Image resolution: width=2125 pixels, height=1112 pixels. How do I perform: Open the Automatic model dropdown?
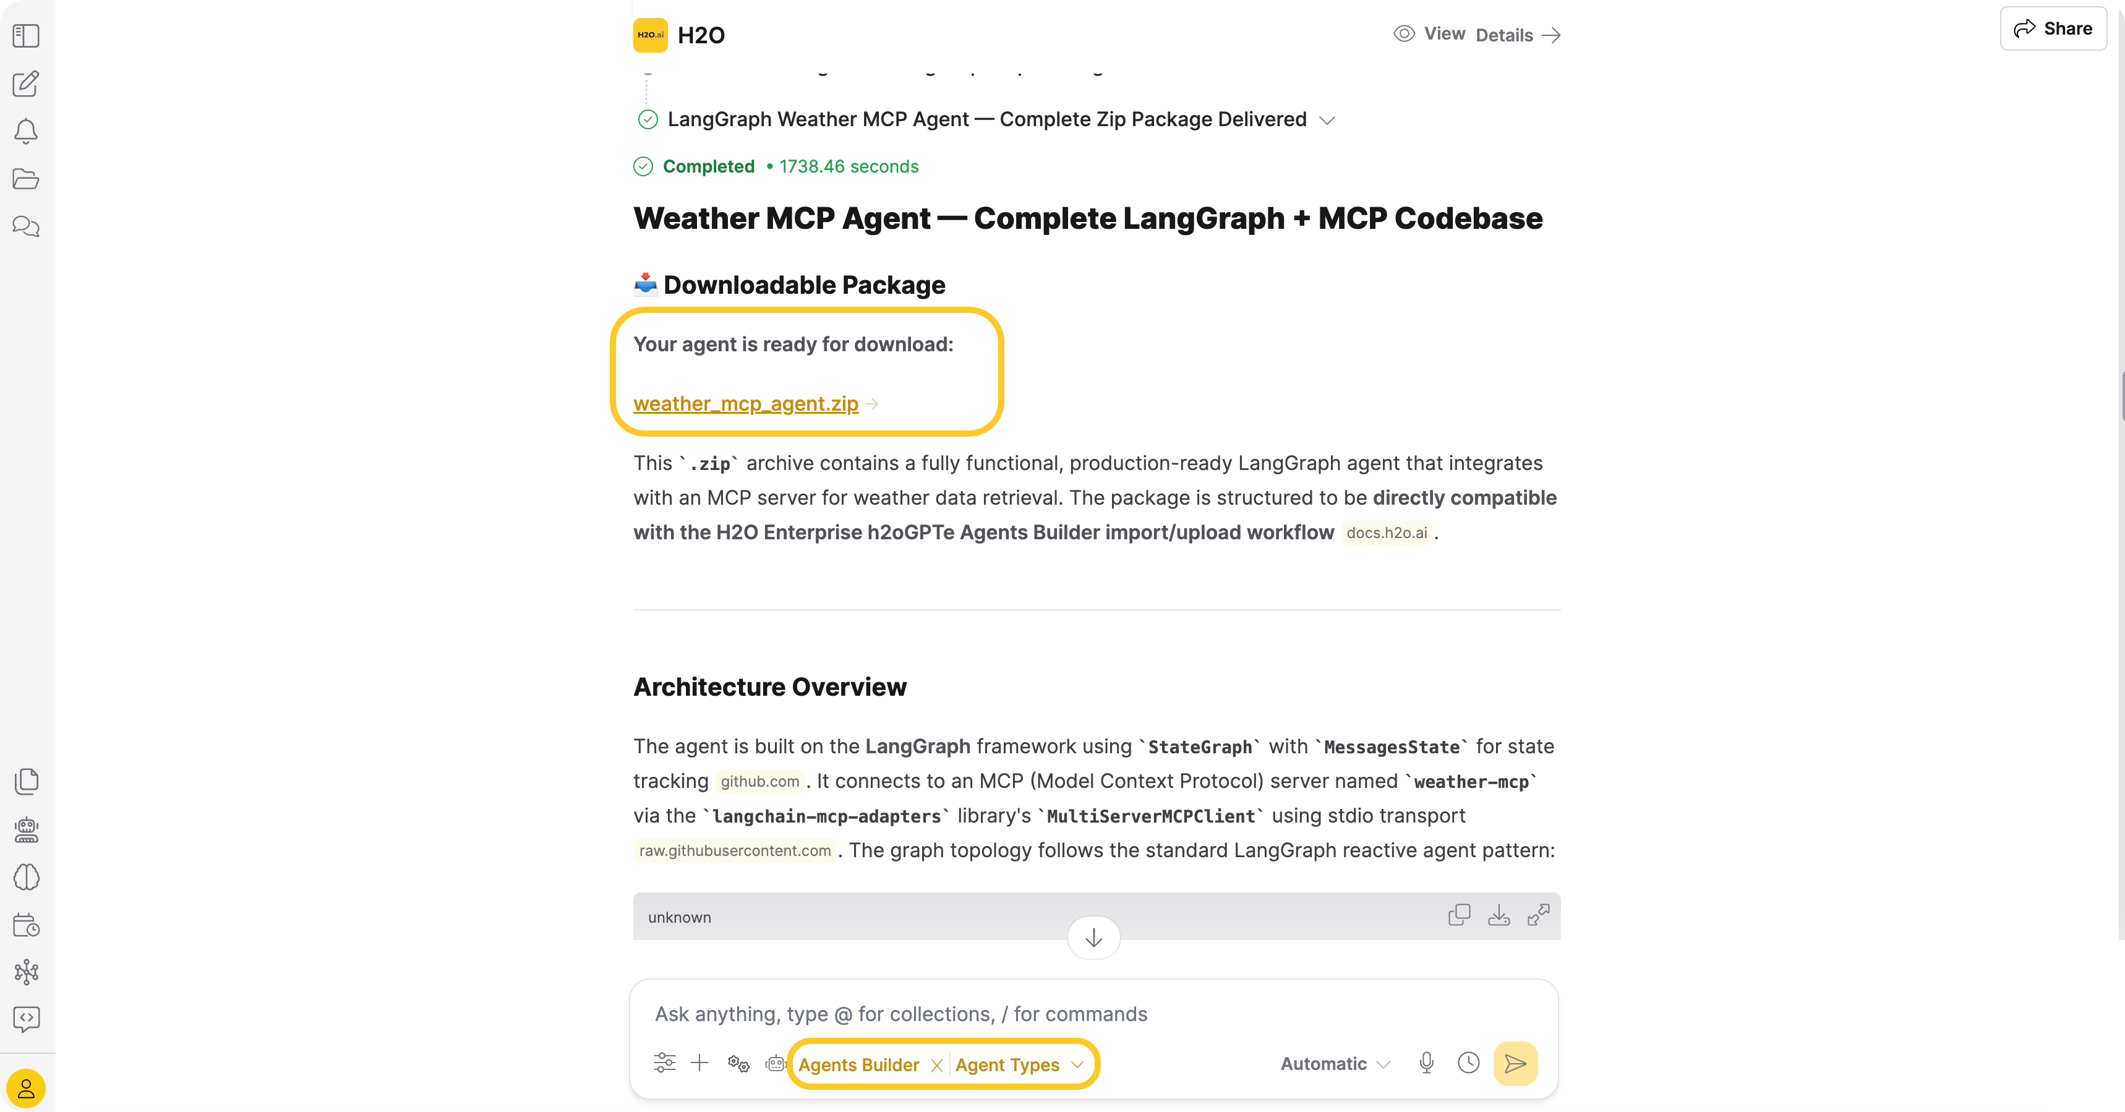(1335, 1064)
